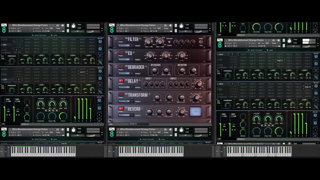Open TRANSFORM preset ANOTHER dropdown
The image size is (320, 180).
(126, 101)
